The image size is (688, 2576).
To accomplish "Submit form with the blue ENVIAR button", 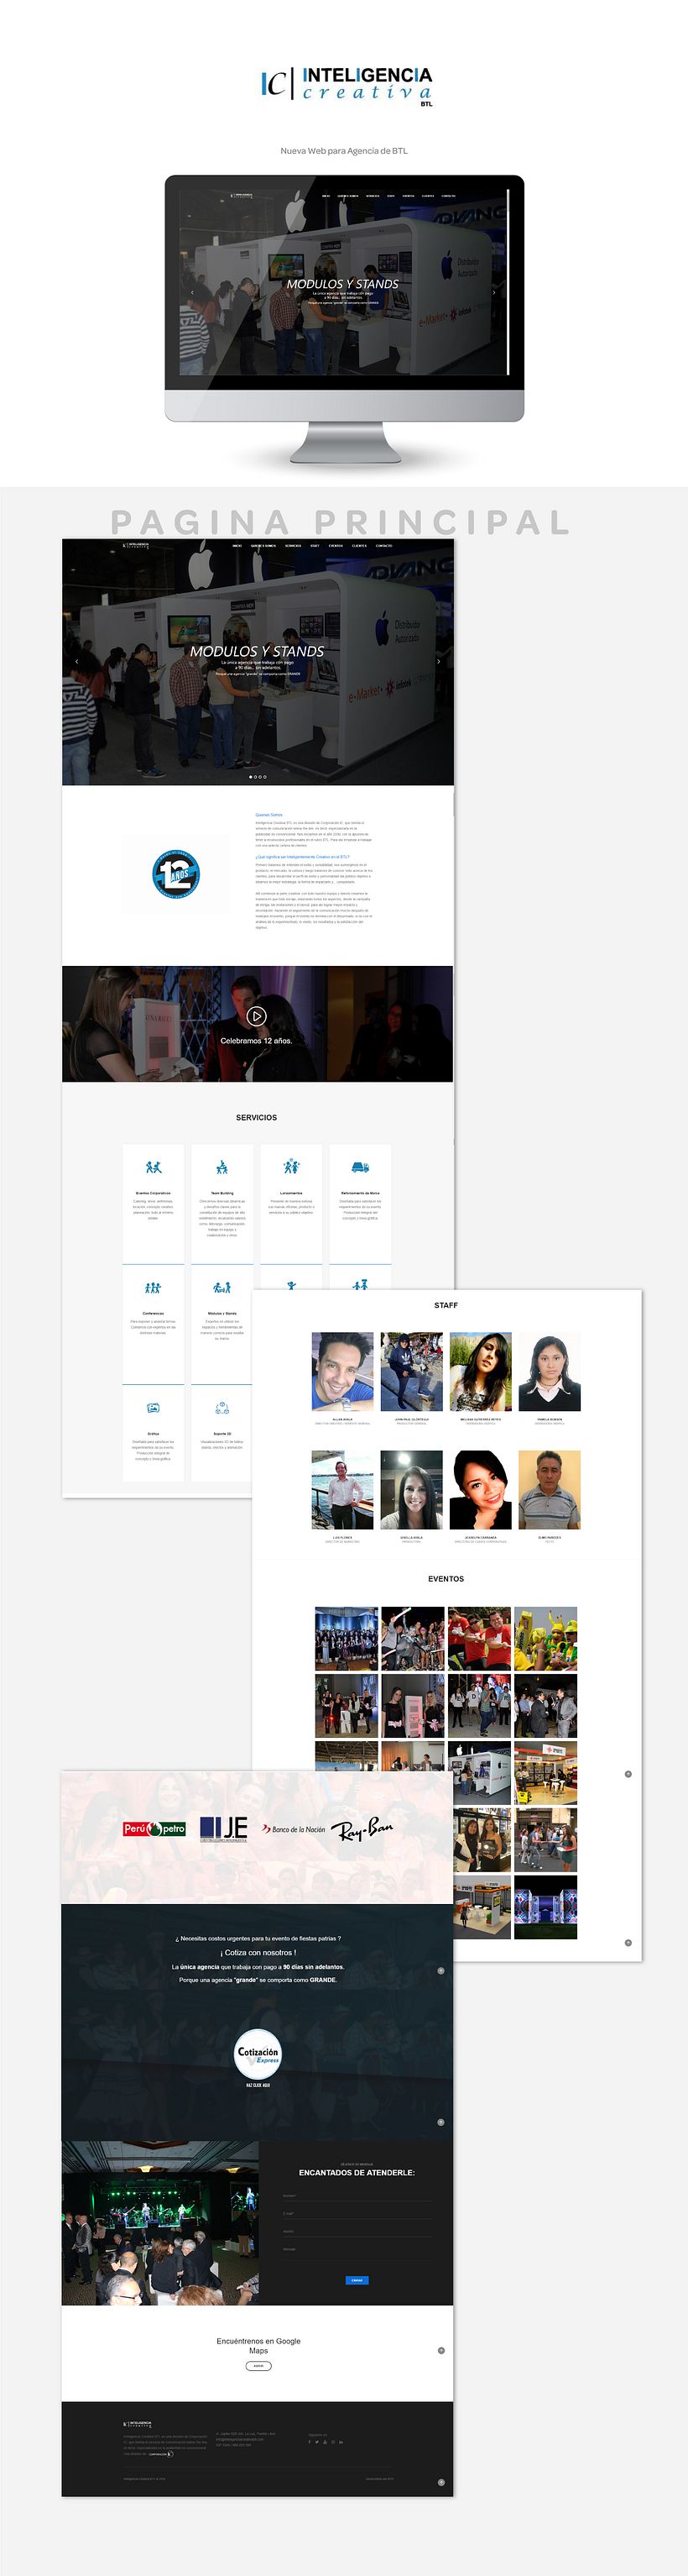I will click(357, 2280).
